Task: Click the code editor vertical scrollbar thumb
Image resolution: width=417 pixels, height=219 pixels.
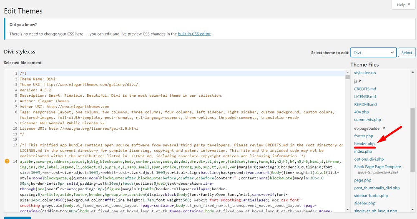Action: (347, 77)
